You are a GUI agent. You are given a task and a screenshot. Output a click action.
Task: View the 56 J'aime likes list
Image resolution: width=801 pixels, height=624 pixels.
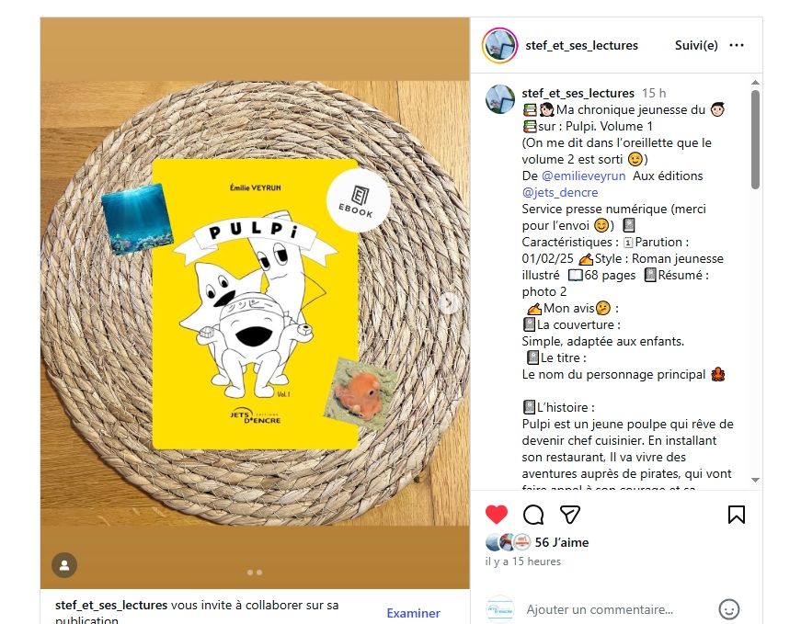561,542
